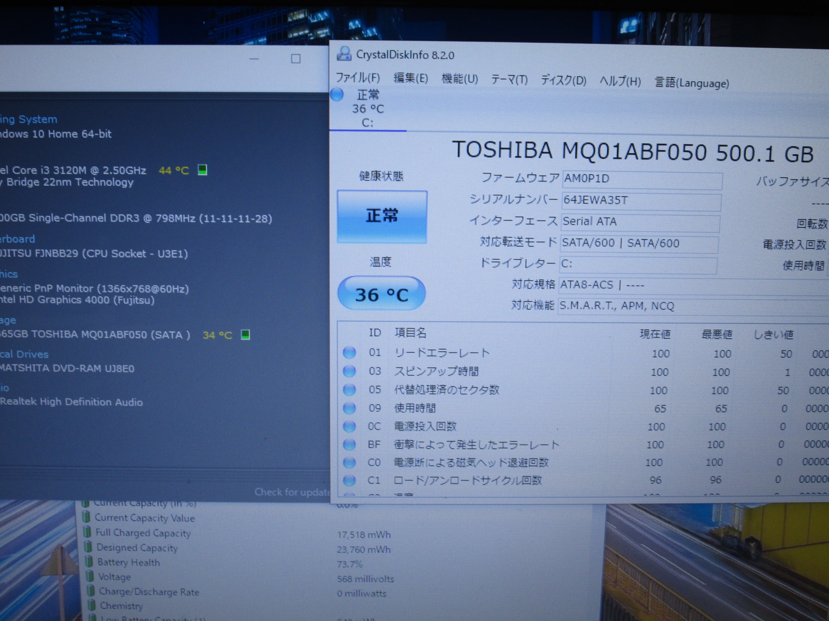The height and width of the screenshot is (621, 829).
Task: Click the status circle for ロード/アンロードサイクル回数
Action: [x=350, y=480]
